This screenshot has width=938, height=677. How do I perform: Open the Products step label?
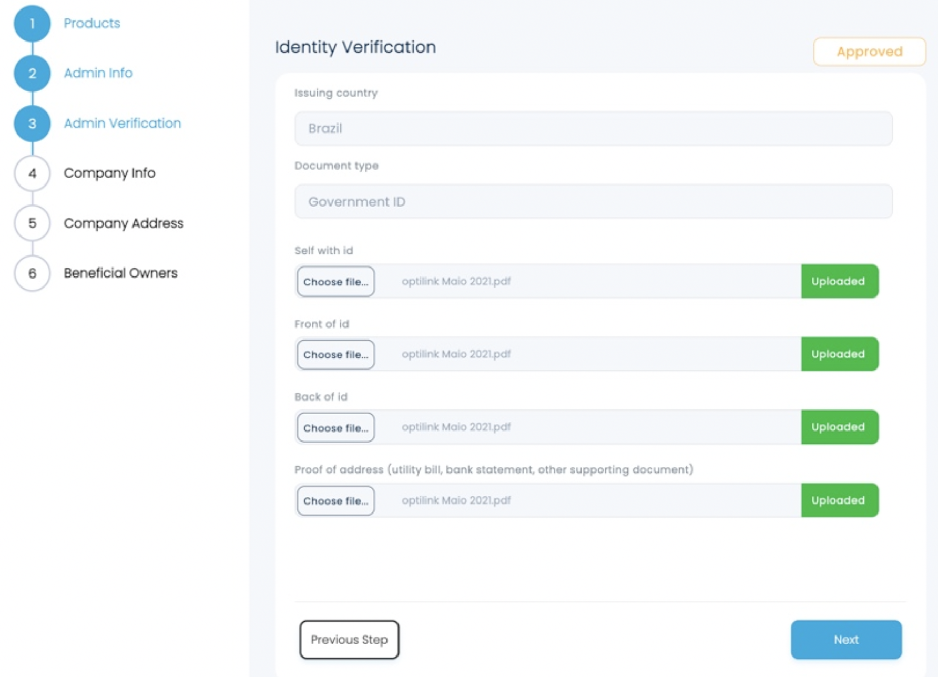tap(92, 24)
